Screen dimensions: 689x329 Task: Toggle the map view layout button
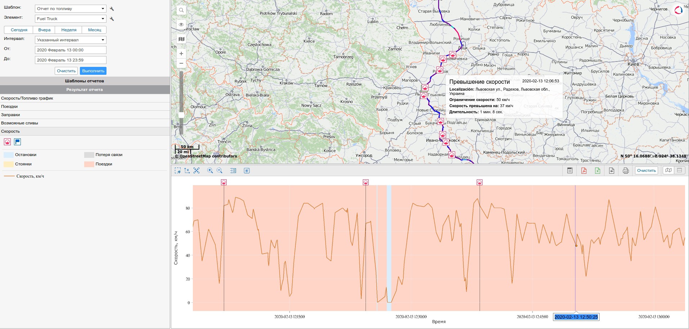coord(668,170)
